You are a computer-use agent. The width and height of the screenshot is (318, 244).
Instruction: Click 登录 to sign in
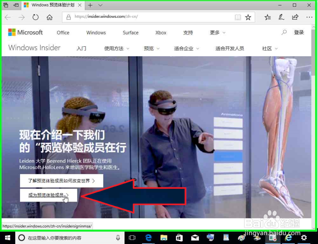pos(299,32)
